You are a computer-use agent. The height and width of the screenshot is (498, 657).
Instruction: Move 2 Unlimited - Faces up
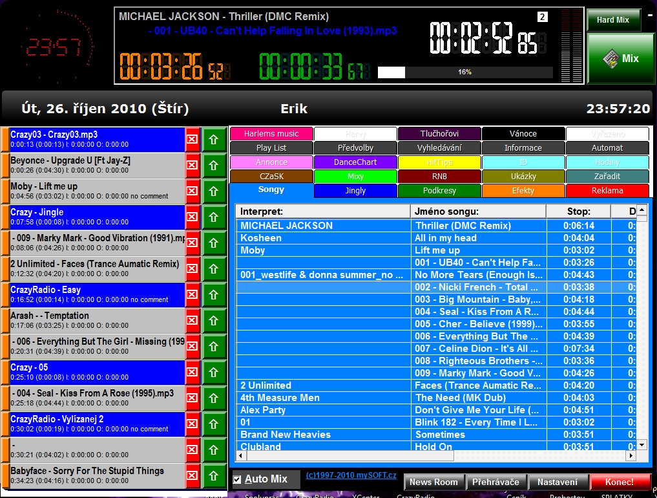pyautogui.click(x=214, y=269)
